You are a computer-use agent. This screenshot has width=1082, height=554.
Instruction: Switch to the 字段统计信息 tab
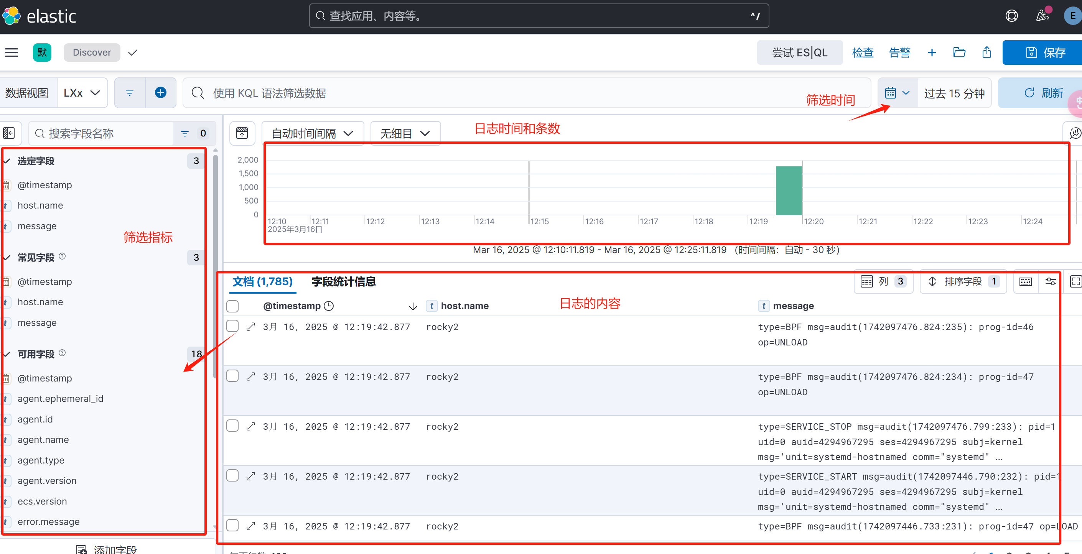(343, 282)
